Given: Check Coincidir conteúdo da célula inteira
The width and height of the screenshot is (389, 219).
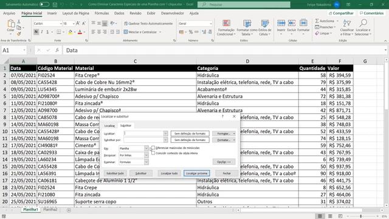Looking at the screenshot, I should (x=153, y=153).
